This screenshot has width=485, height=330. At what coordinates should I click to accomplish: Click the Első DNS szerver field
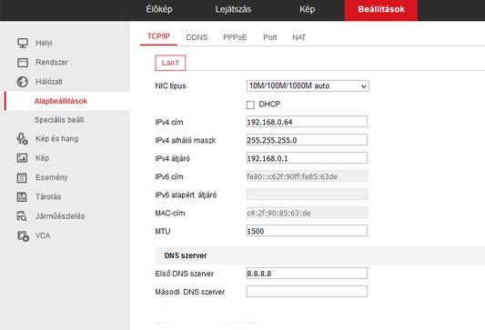[x=307, y=274]
